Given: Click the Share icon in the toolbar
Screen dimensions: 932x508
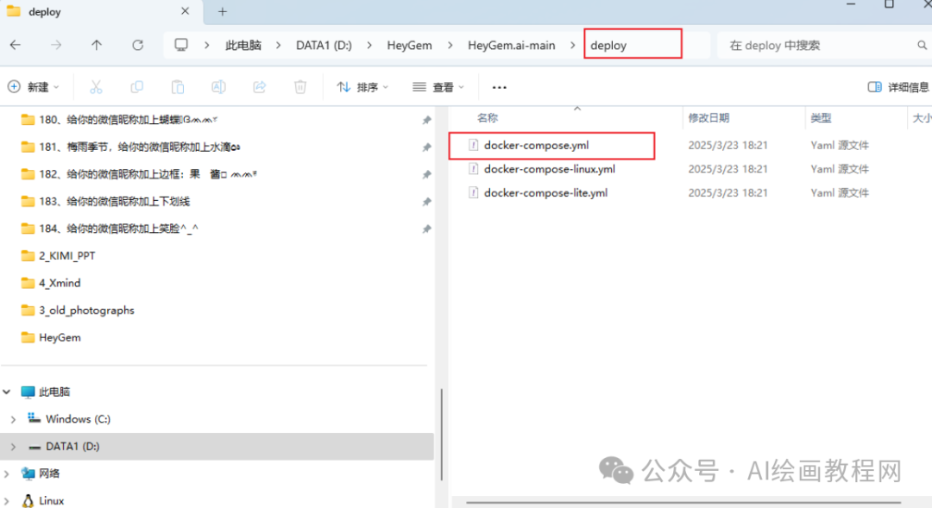Looking at the screenshot, I should click(259, 87).
